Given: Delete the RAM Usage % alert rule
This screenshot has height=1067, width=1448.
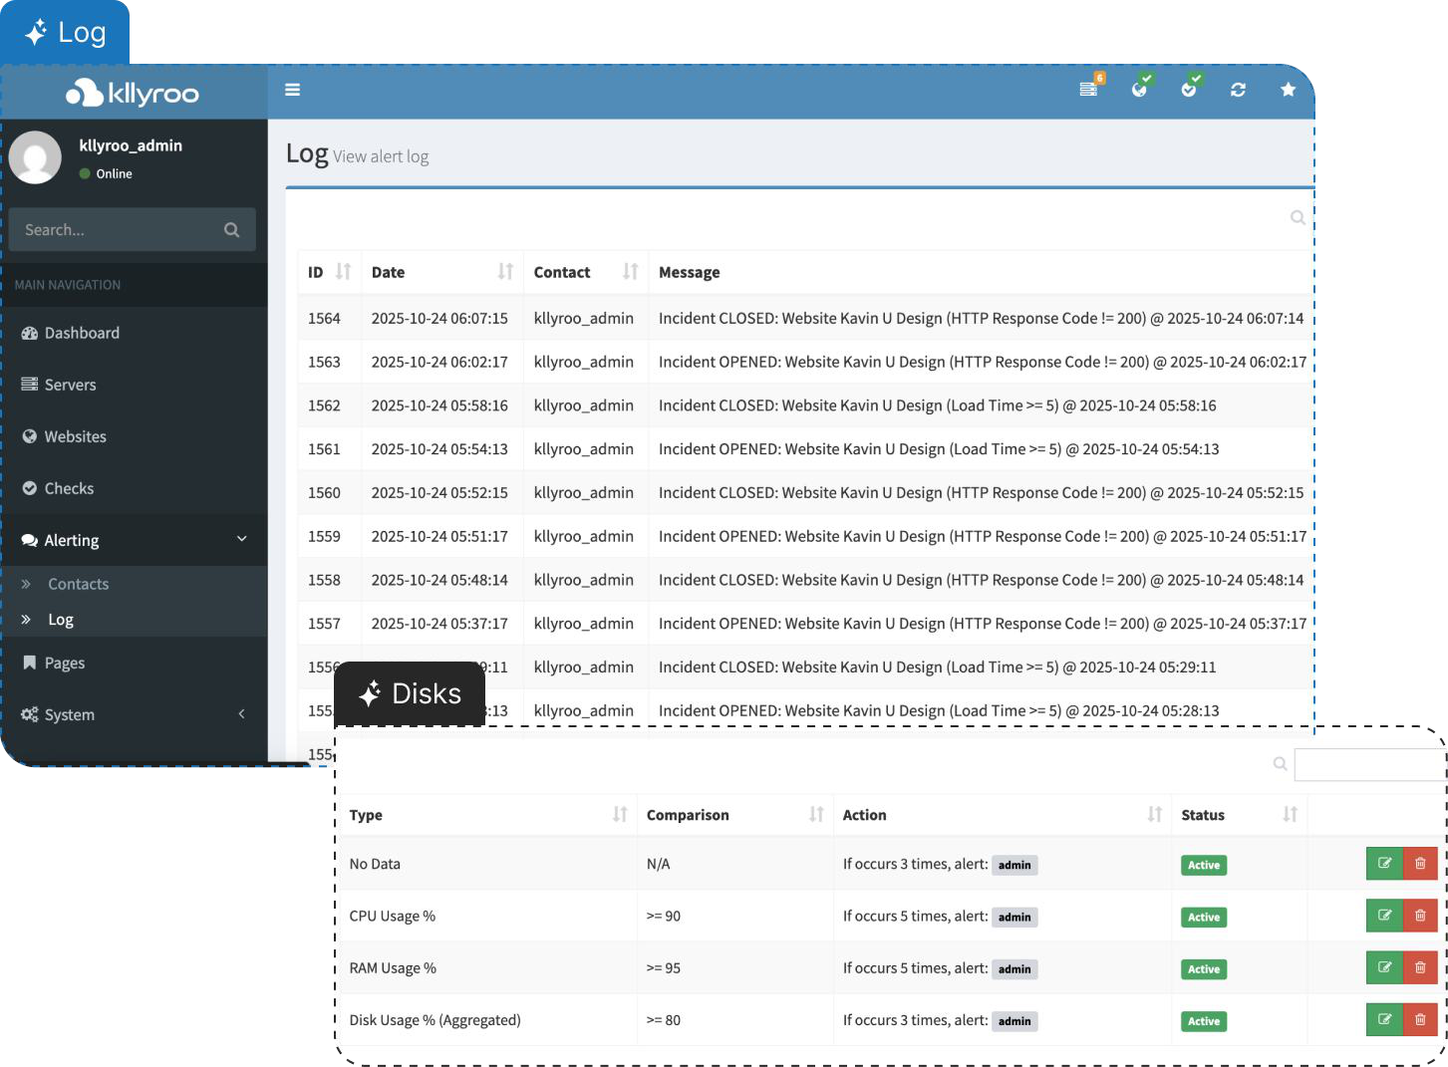Looking at the screenshot, I should point(1420,967).
